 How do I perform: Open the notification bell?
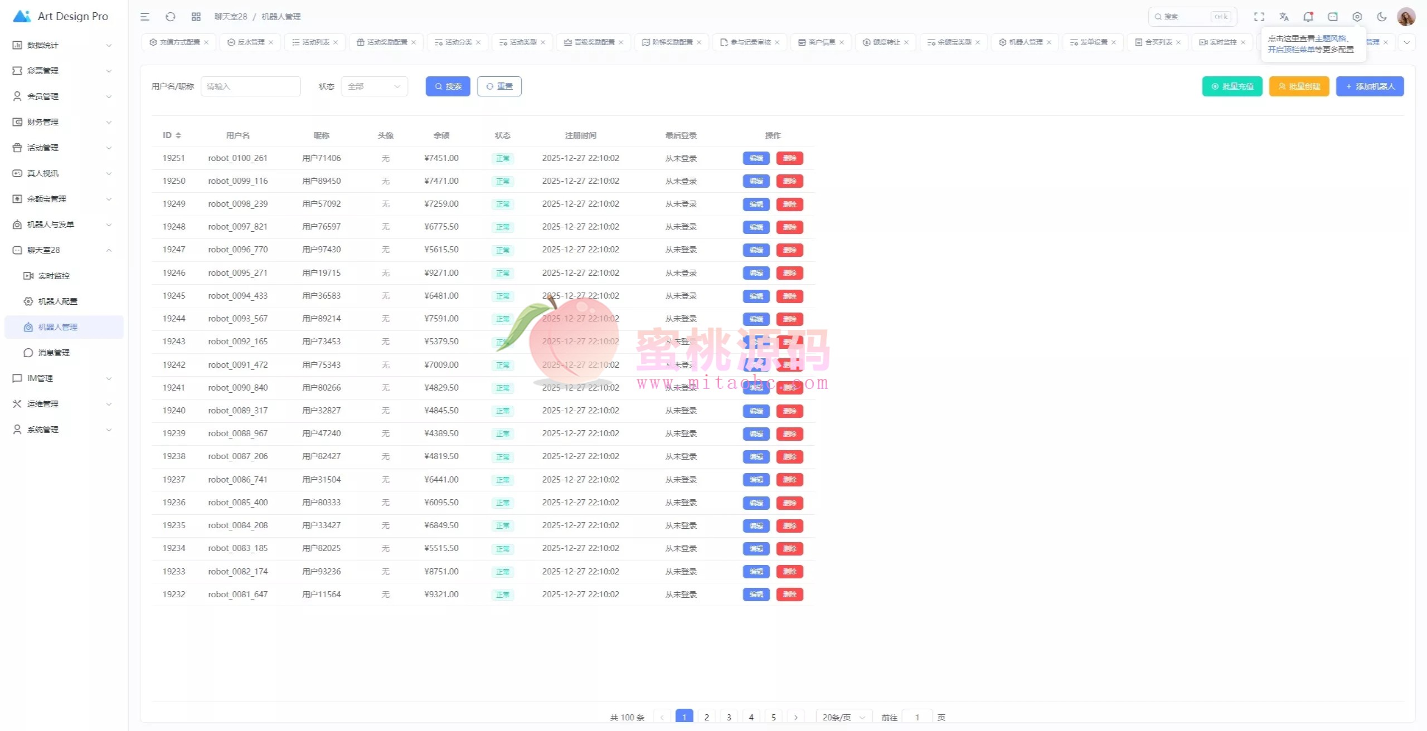[1308, 17]
